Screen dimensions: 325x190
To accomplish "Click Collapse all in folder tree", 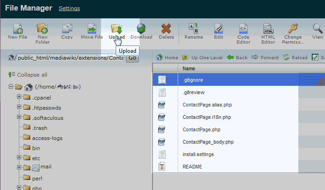I will coord(28,74).
